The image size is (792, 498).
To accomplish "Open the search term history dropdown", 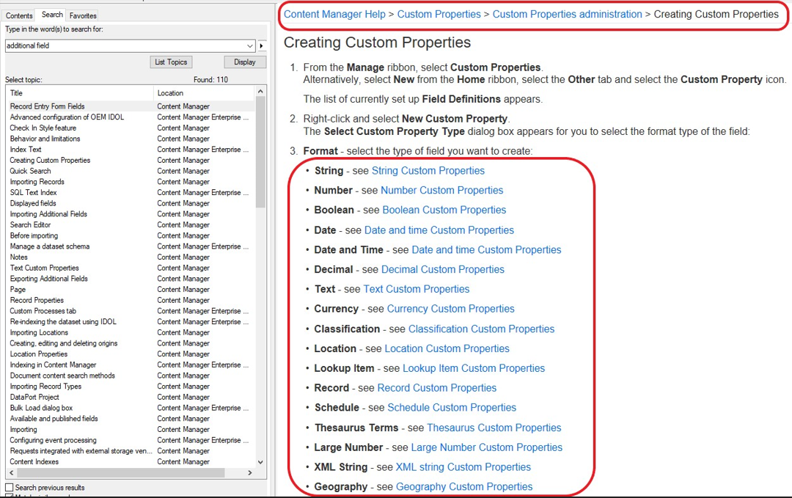I will click(250, 46).
